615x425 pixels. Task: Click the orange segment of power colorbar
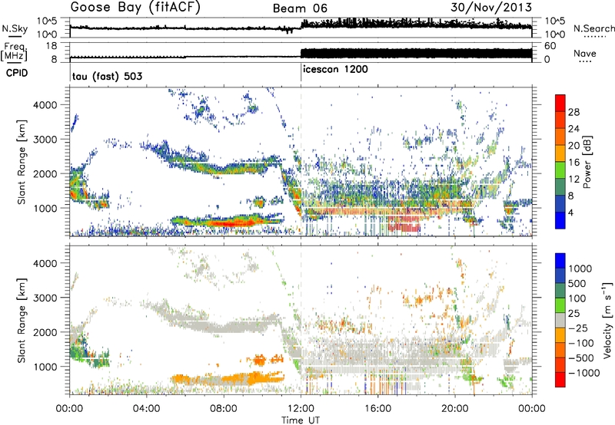pyautogui.click(x=560, y=137)
